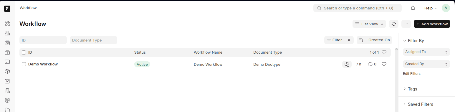455x112 pixels.
Task: Open the Created By dropdown
Action: pos(426,64)
